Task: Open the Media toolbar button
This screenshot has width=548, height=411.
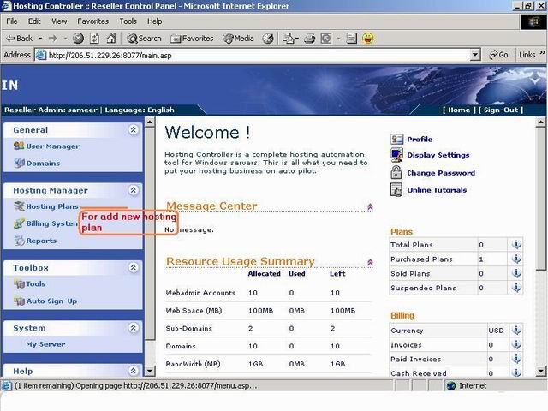Action: point(239,39)
